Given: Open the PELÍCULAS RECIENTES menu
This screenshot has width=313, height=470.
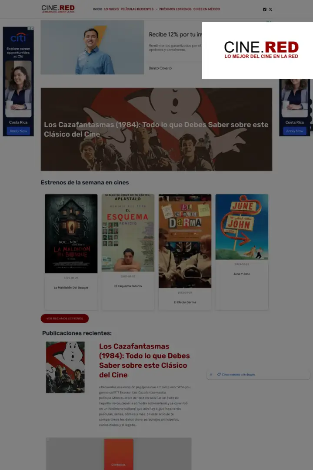Looking at the screenshot, I should pos(137,9).
